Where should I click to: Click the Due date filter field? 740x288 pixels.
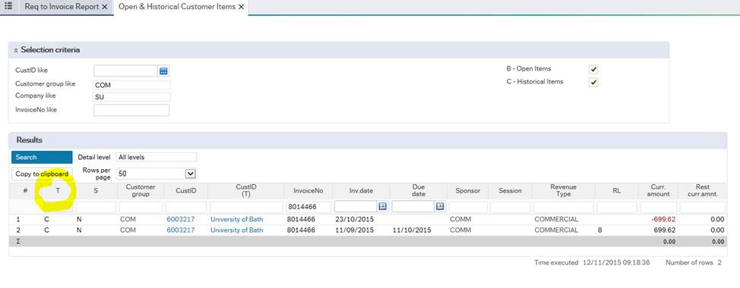413,207
